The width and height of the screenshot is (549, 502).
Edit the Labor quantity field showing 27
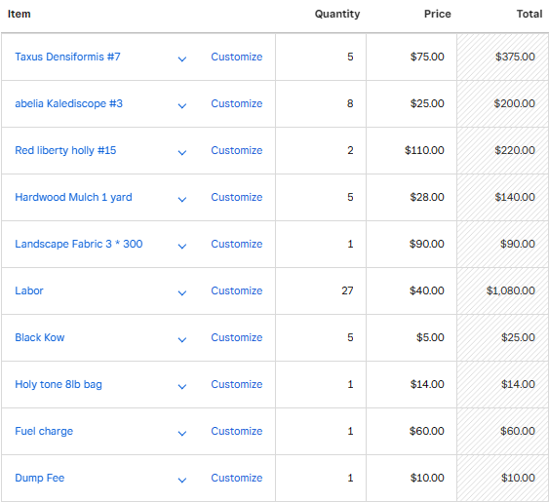(321, 290)
